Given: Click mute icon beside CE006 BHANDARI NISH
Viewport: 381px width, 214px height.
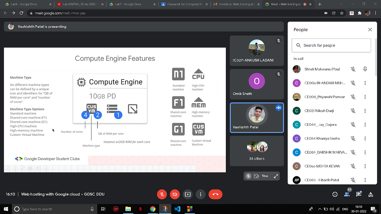Looking at the screenshot, I should click(353, 83).
